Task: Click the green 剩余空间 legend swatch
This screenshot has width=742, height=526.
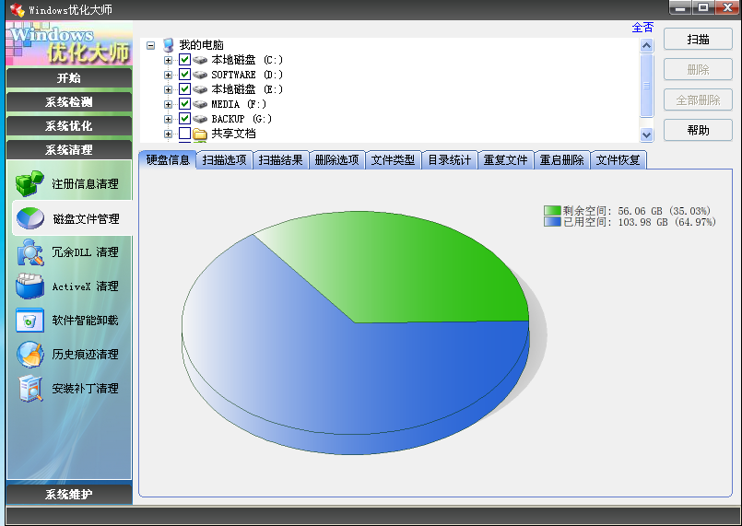Action: click(551, 211)
